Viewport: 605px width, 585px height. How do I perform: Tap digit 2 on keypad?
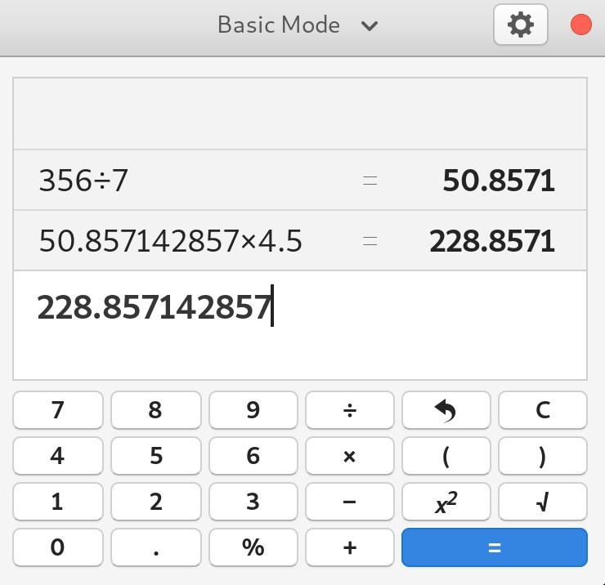(156, 502)
